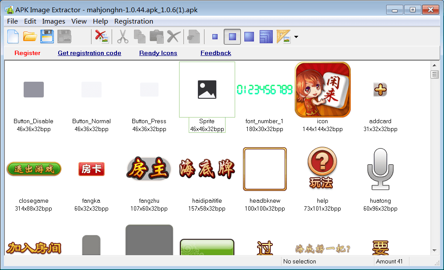
Task: Click the scrollbar down arrow
Action: tap(434, 250)
